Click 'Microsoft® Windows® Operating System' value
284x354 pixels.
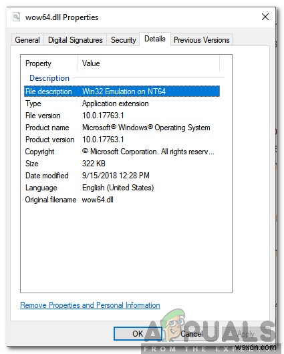146,128
